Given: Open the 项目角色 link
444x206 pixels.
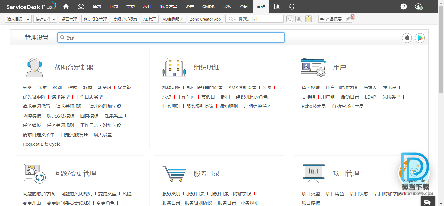Looking at the screenshot, I should (x=335, y=194).
